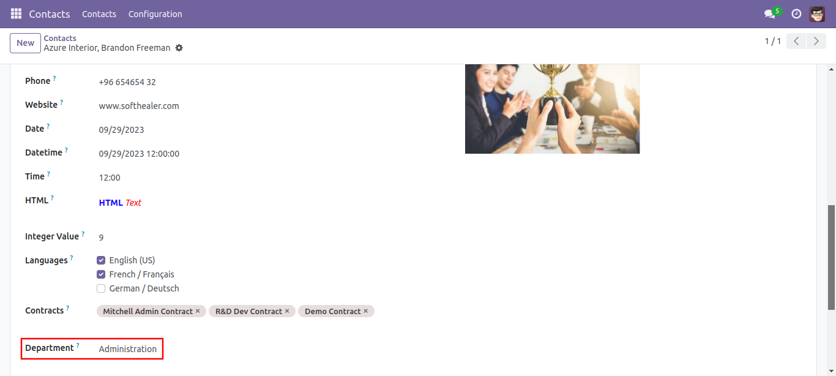The width and height of the screenshot is (836, 376).
Task: Open the Contacts menu in top bar
Action: click(99, 13)
